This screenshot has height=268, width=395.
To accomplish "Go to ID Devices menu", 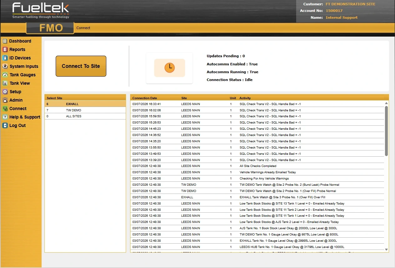I will [20, 58].
